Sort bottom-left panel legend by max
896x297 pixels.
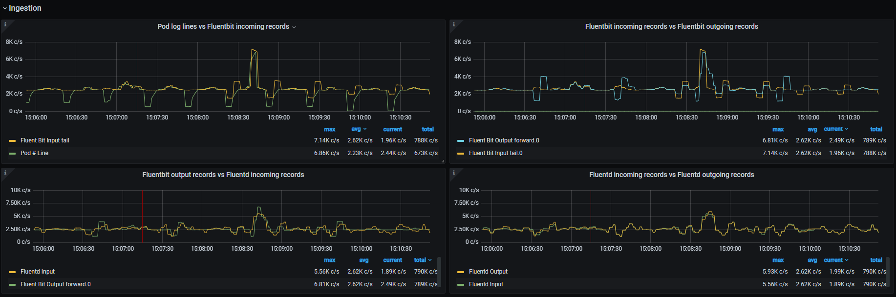(x=330, y=260)
